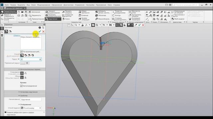Screen dimensions: 213x119
Task: Select the Скругление (fillet) command
Action: coord(53,19)
